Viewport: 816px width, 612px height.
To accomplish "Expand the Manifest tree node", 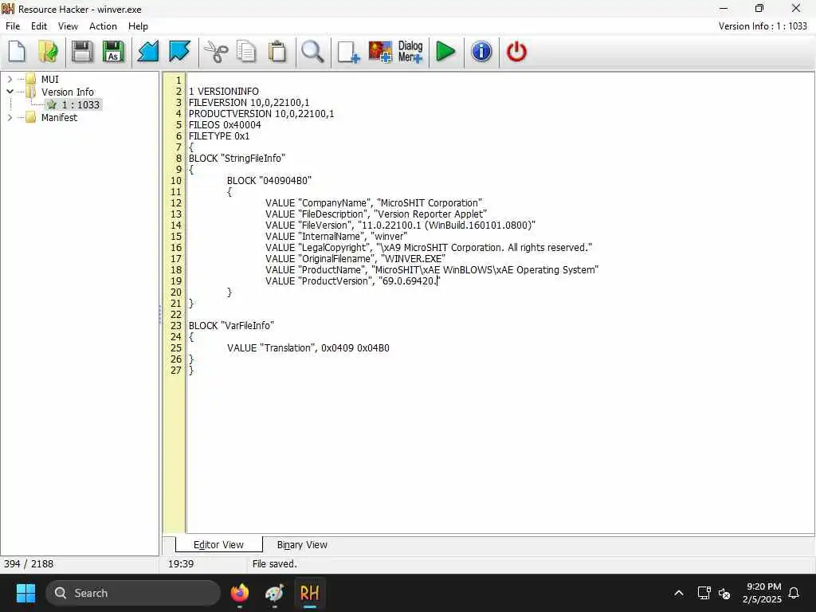I will click(x=10, y=117).
